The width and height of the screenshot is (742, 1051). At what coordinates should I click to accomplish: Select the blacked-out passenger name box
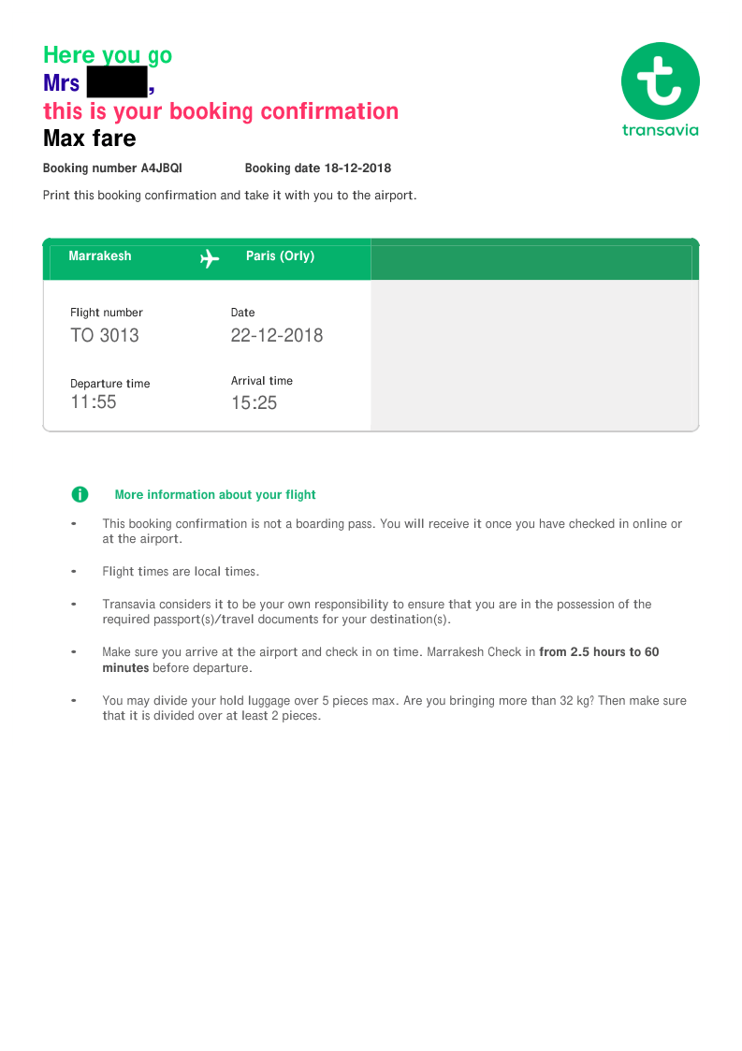point(117,82)
